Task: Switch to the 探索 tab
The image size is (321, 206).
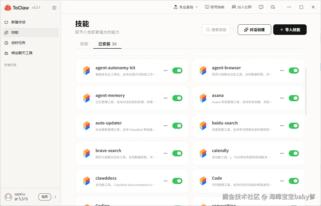Action: [84, 44]
